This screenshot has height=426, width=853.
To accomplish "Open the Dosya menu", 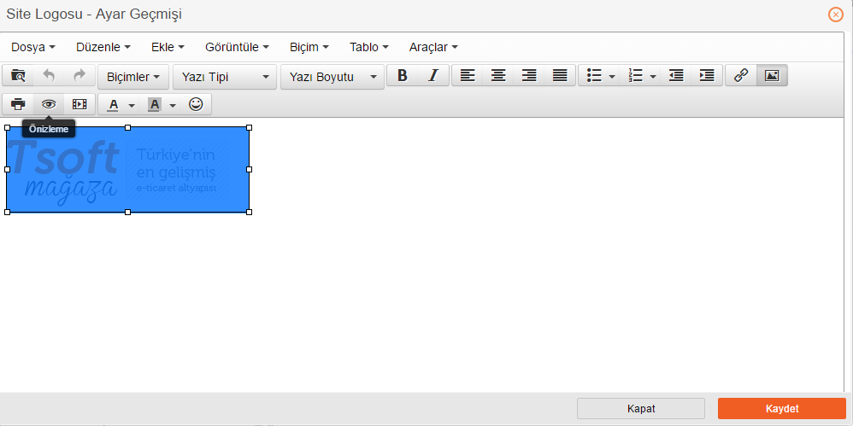I will click(x=33, y=47).
